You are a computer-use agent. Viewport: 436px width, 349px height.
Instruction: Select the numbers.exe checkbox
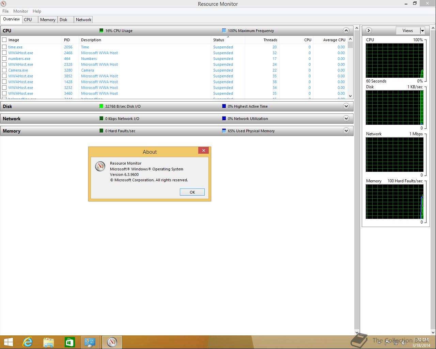[4, 59]
